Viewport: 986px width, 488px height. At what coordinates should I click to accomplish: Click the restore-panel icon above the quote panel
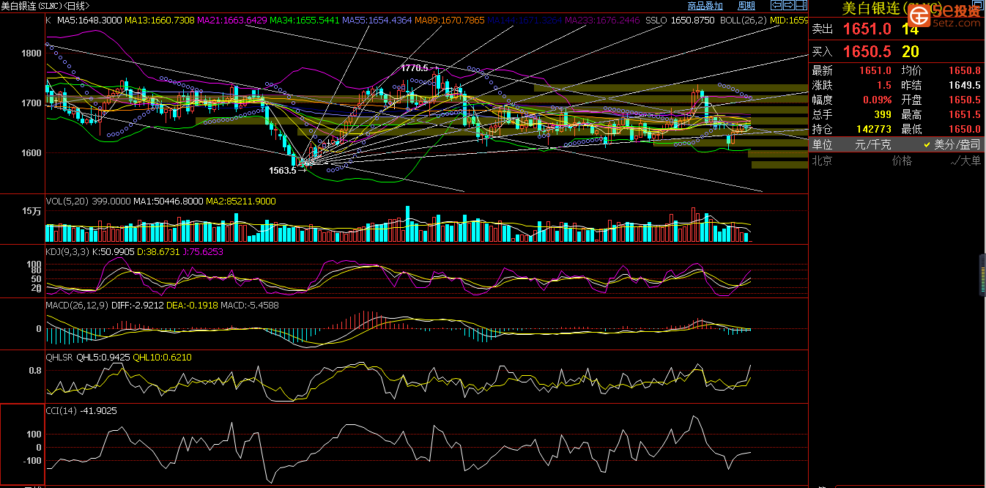click(x=978, y=5)
